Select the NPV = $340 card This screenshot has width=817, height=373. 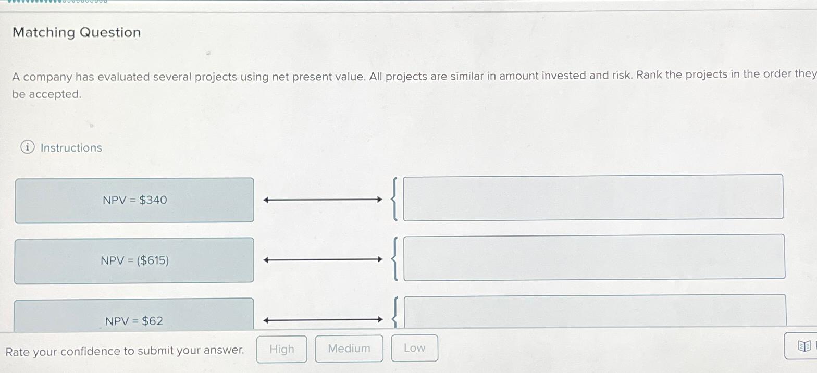click(134, 200)
